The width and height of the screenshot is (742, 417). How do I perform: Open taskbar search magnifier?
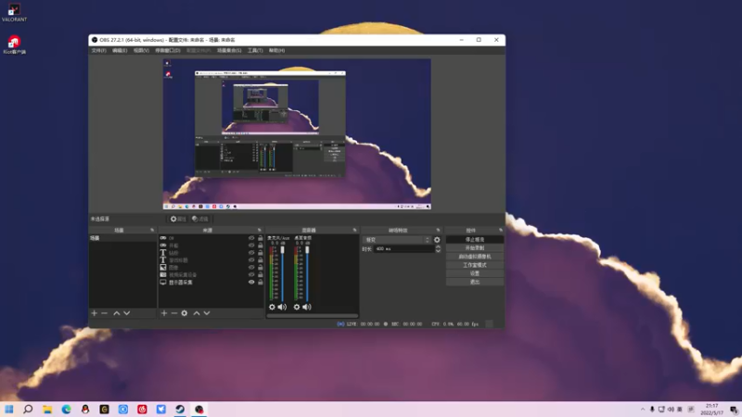28,409
